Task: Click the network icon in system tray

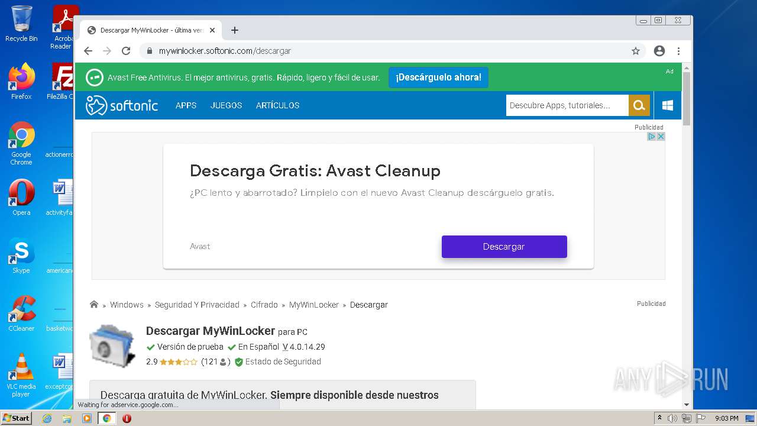Action: point(687,418)
